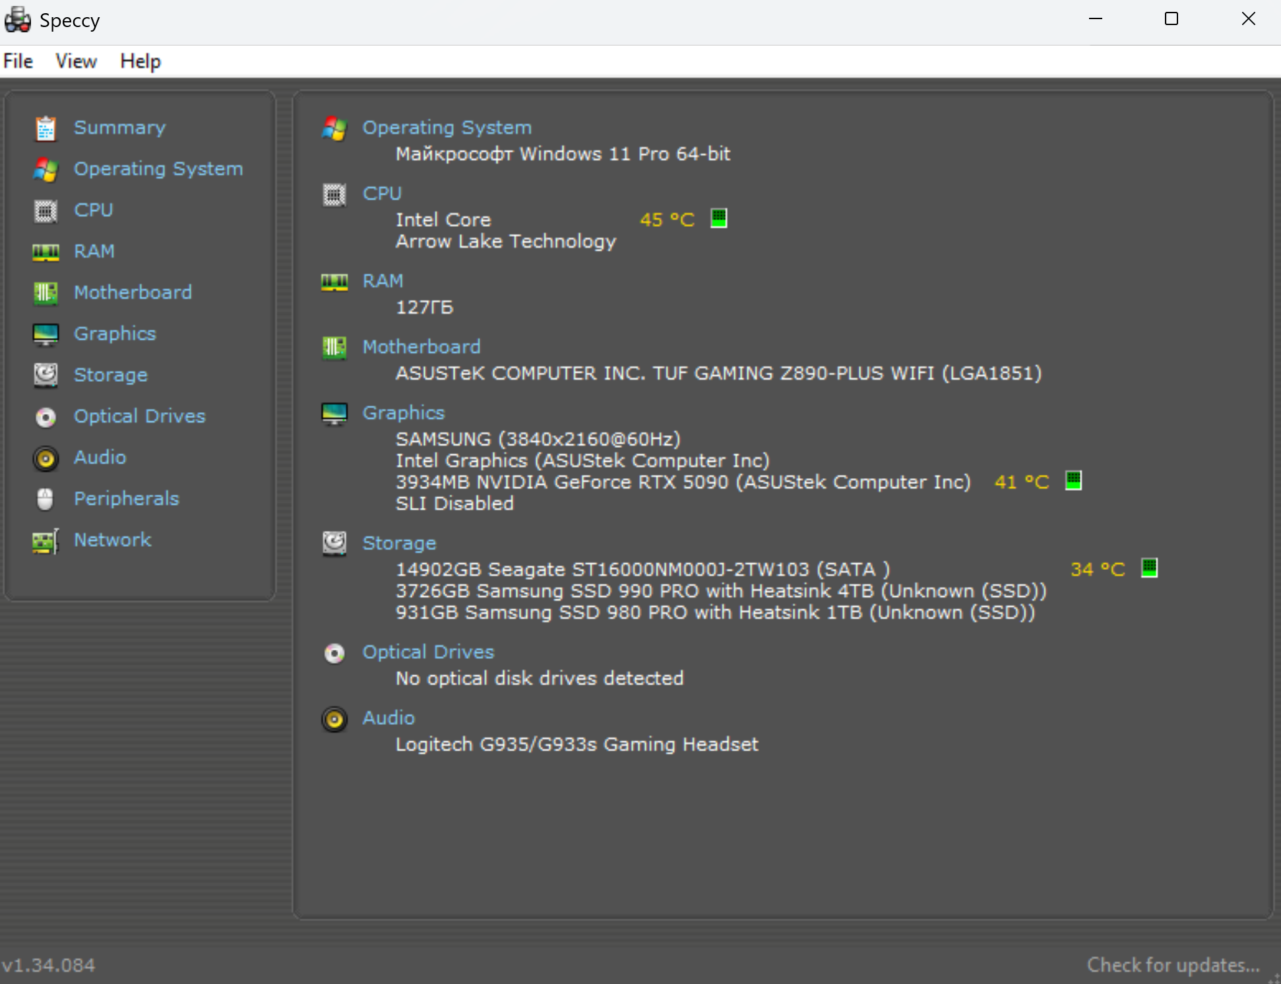
Task: Click the CPU temperature value 45 °C
Action: click(x=668, y=220)
